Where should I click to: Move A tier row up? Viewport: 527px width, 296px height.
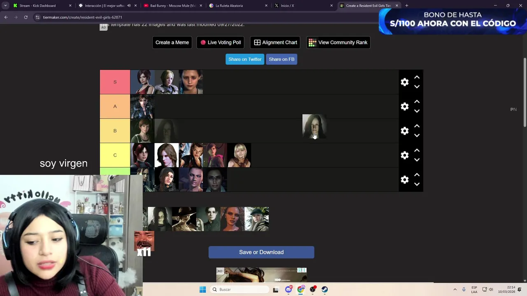point(417,102)
